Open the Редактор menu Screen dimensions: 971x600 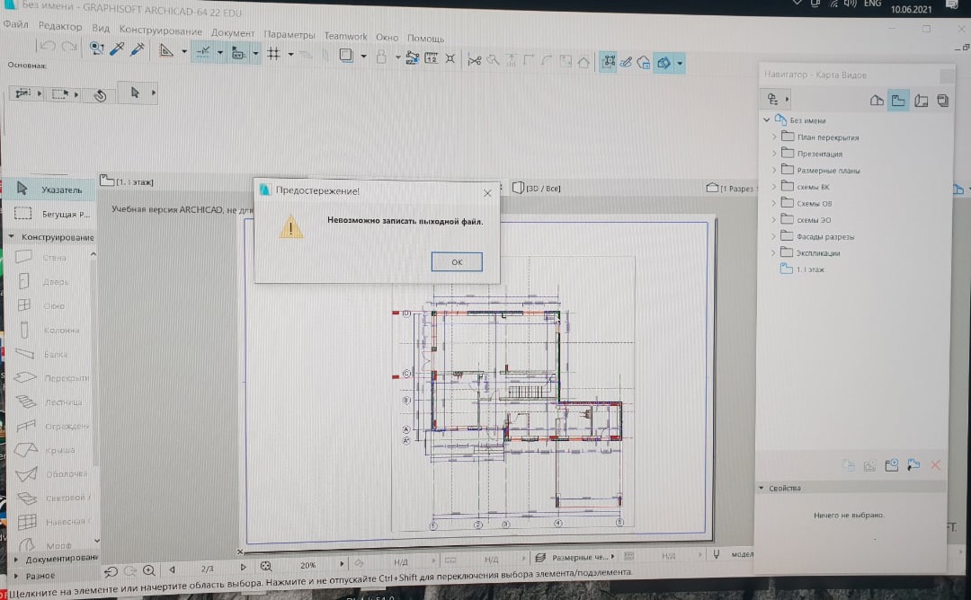59,26
